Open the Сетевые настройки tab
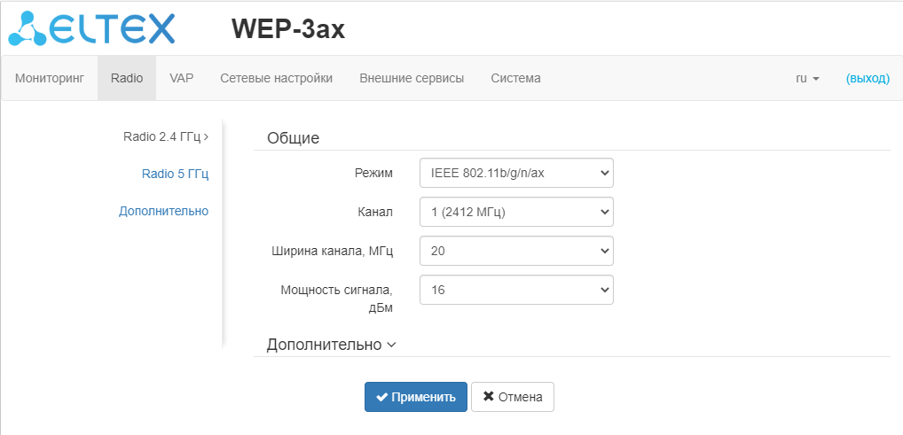This screenshot has height=435, width=903. coord(276,78)
